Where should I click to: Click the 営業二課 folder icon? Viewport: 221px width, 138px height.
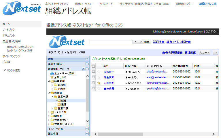[x=56, y=108]
